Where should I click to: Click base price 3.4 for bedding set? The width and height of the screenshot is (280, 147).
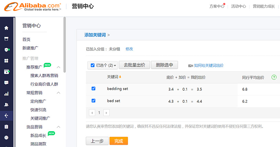[x=171, y=89]
